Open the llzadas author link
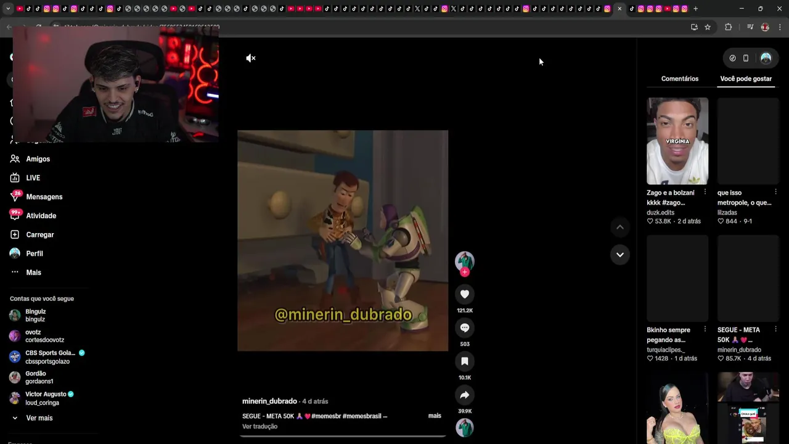Screen dimensions: 789x444 point(727,213)
